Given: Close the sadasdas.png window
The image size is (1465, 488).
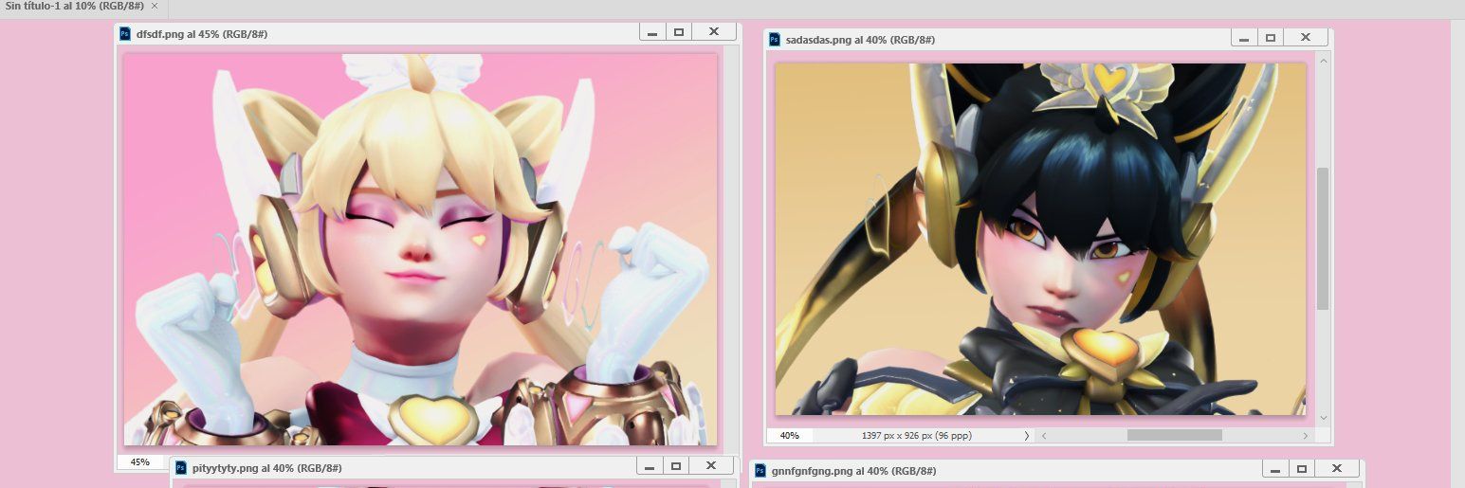Looking at the screenshot, I should [x=1306, y=38].
